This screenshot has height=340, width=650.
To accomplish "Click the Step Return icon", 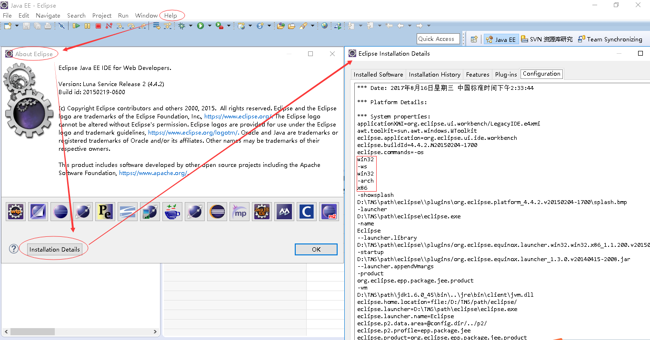I will point(142,26).
